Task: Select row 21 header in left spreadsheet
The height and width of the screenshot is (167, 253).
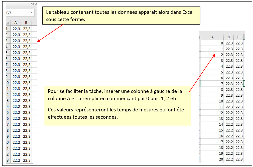Action: click(x=8, y=148)
